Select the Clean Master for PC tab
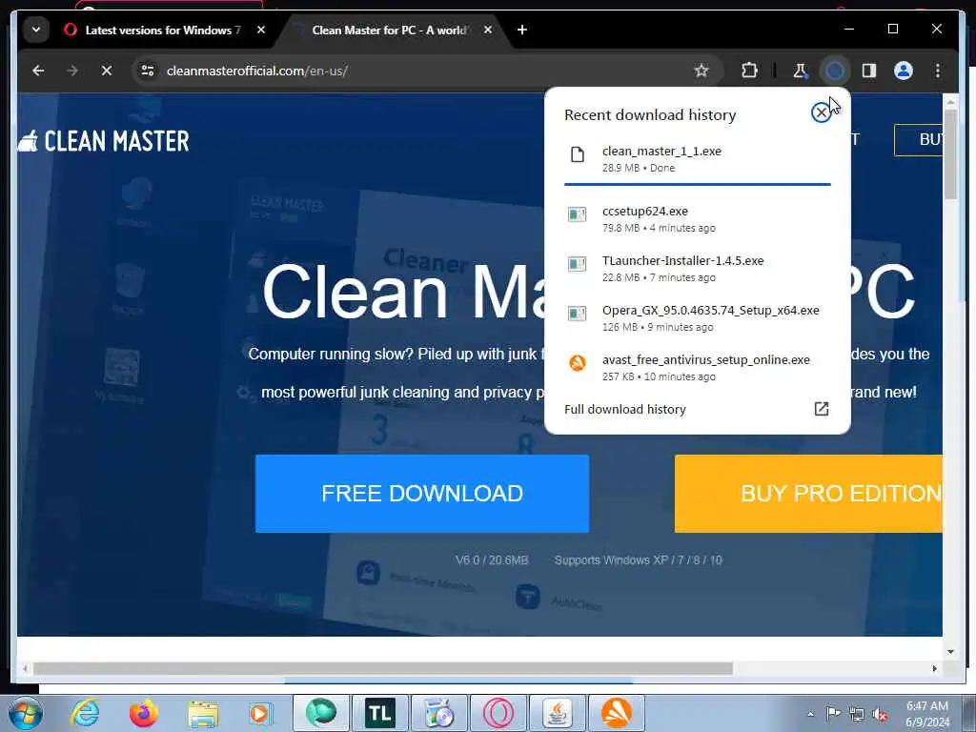This screenshot has width=976, height=732. 389,30
